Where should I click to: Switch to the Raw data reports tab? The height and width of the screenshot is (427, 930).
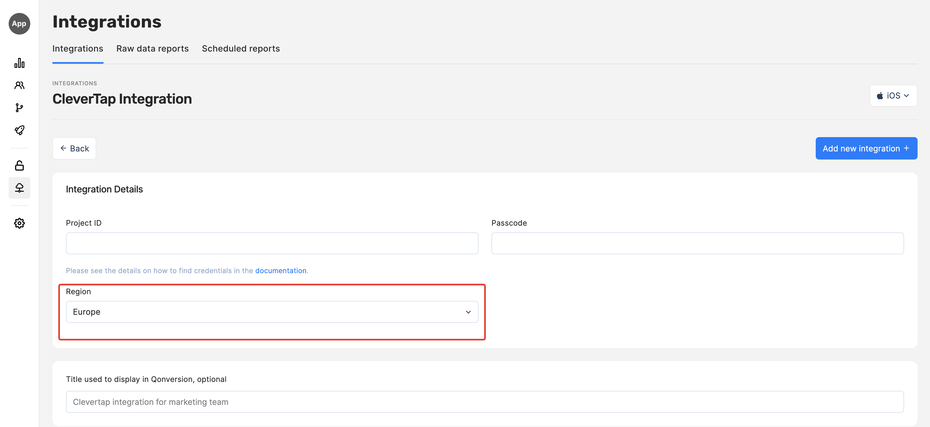click(152, 49)
